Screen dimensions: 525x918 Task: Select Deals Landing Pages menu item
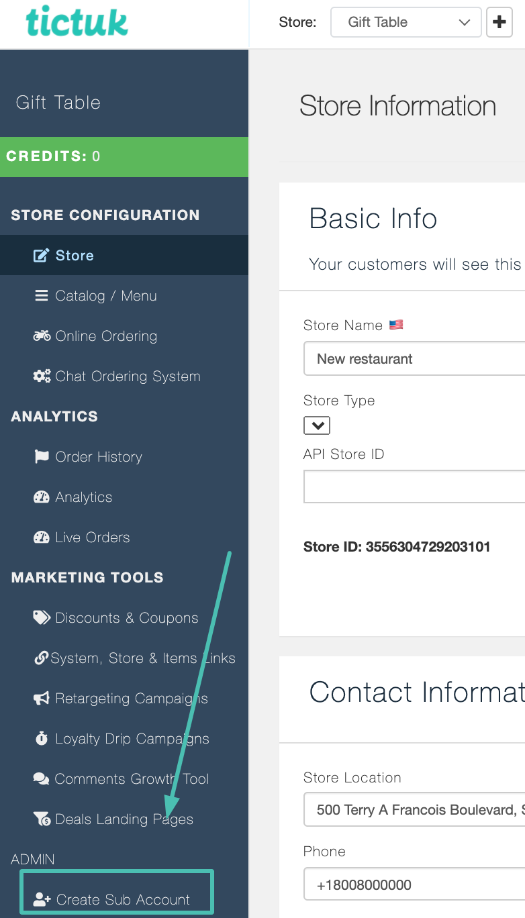124,819
